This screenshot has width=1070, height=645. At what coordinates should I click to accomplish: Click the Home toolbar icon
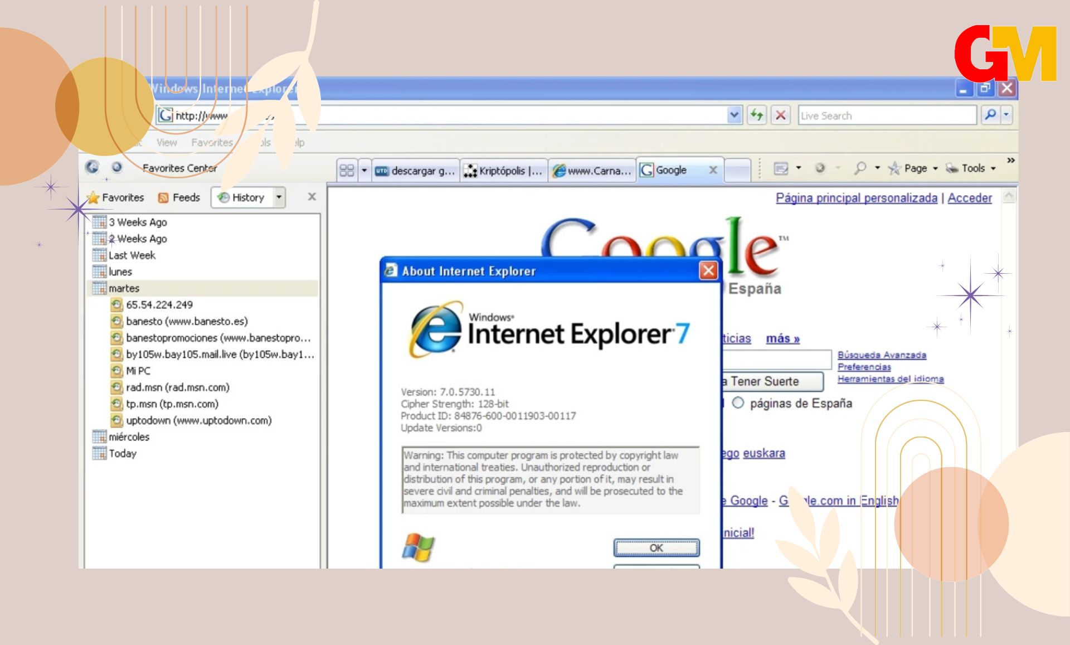781,168
